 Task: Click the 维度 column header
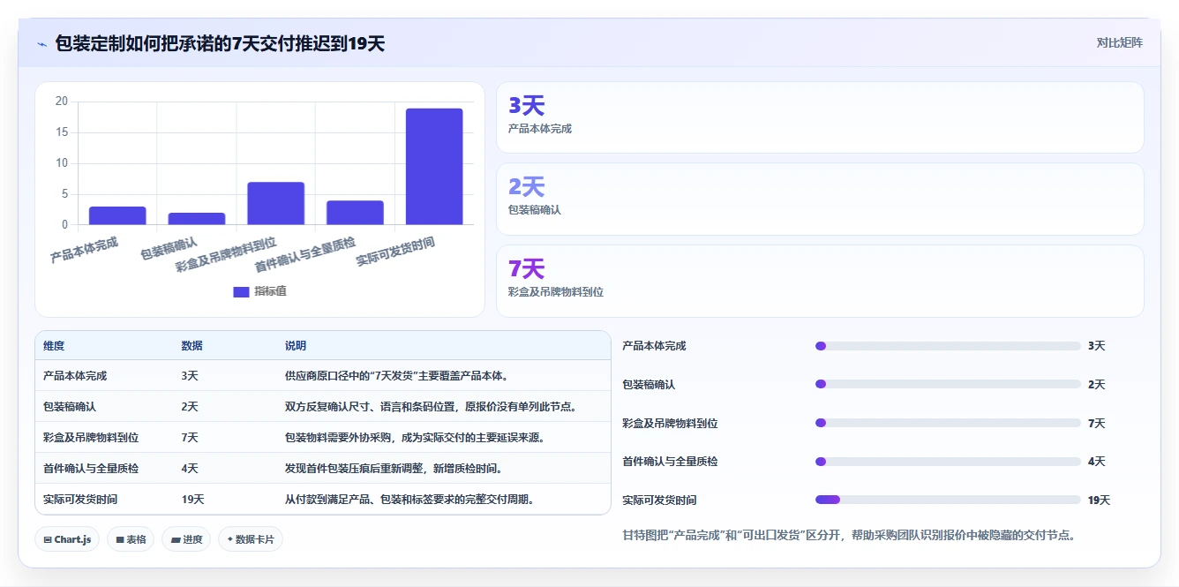click(x=54, y=346)
